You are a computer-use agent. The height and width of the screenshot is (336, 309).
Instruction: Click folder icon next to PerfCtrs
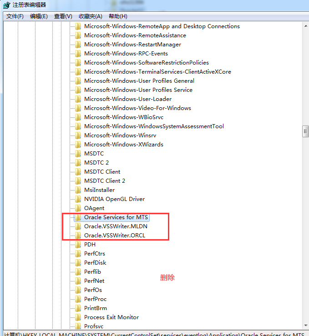pyautogui.click(x=78, y=254)
